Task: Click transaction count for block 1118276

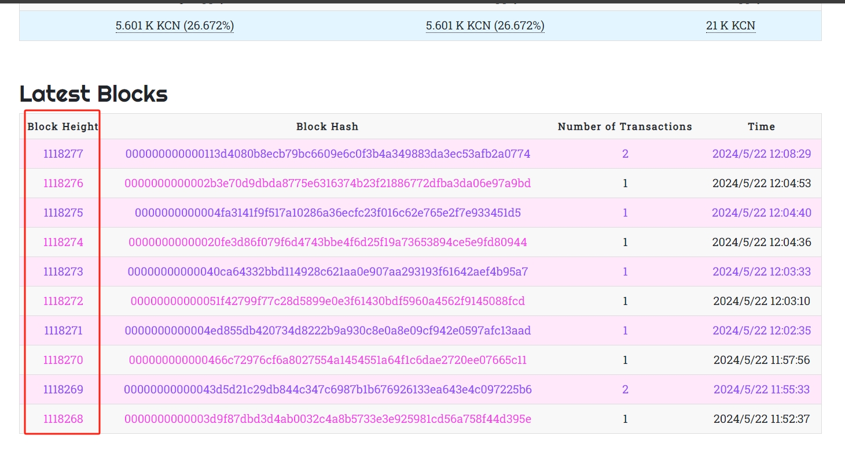Action: click(625, 184)
